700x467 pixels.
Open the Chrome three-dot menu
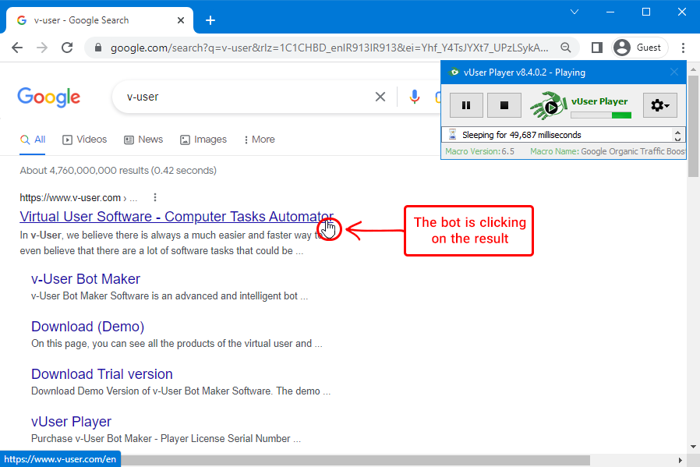683,48
